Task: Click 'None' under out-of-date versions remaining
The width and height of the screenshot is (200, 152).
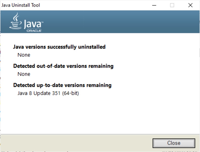Action: [24, 74]
